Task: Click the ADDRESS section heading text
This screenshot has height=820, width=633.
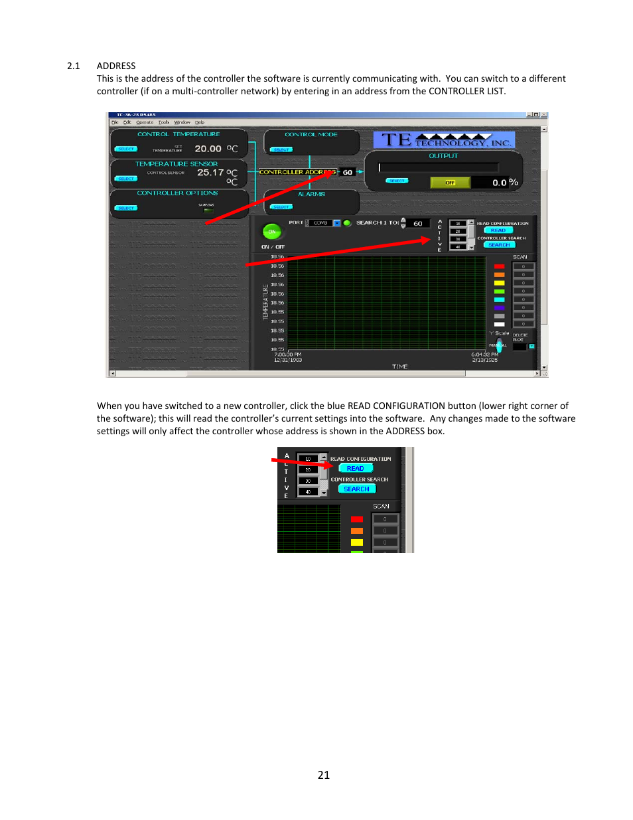Action: [116, 66]
